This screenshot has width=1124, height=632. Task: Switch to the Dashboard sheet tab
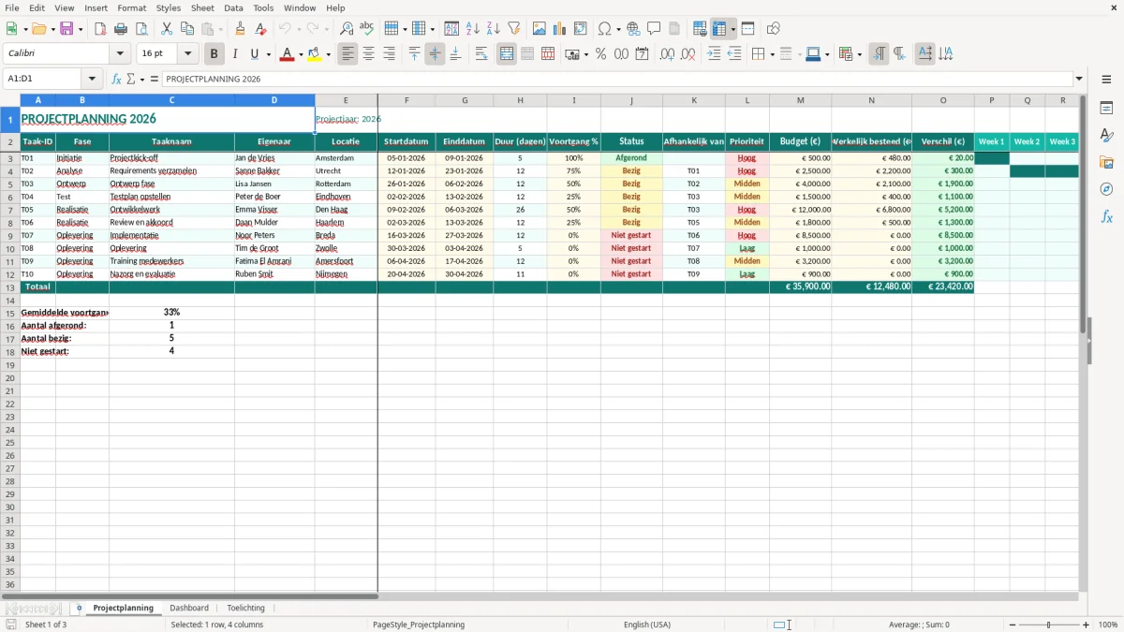click(189, 609)
